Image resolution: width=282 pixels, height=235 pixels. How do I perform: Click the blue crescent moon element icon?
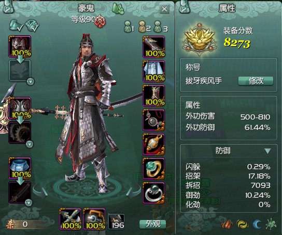click(257, 224)
